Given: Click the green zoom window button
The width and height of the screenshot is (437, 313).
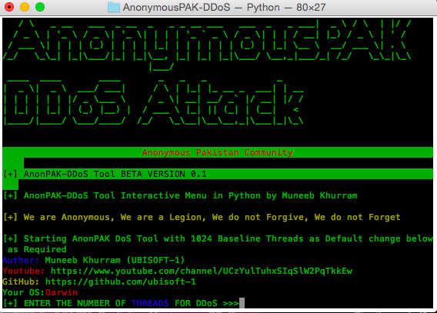Looking at the screenshot, I should pos(40,7).
